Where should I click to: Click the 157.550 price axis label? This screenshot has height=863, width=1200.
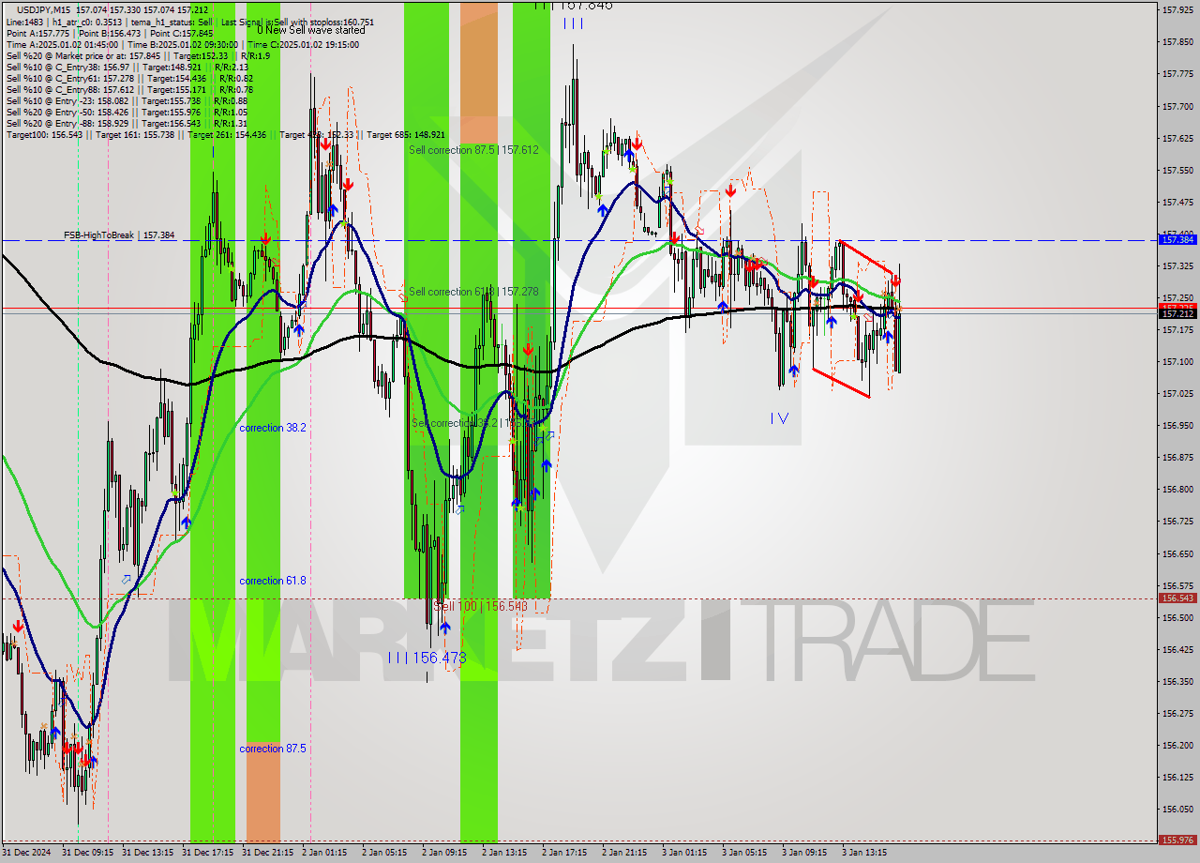pos(1177,170)
